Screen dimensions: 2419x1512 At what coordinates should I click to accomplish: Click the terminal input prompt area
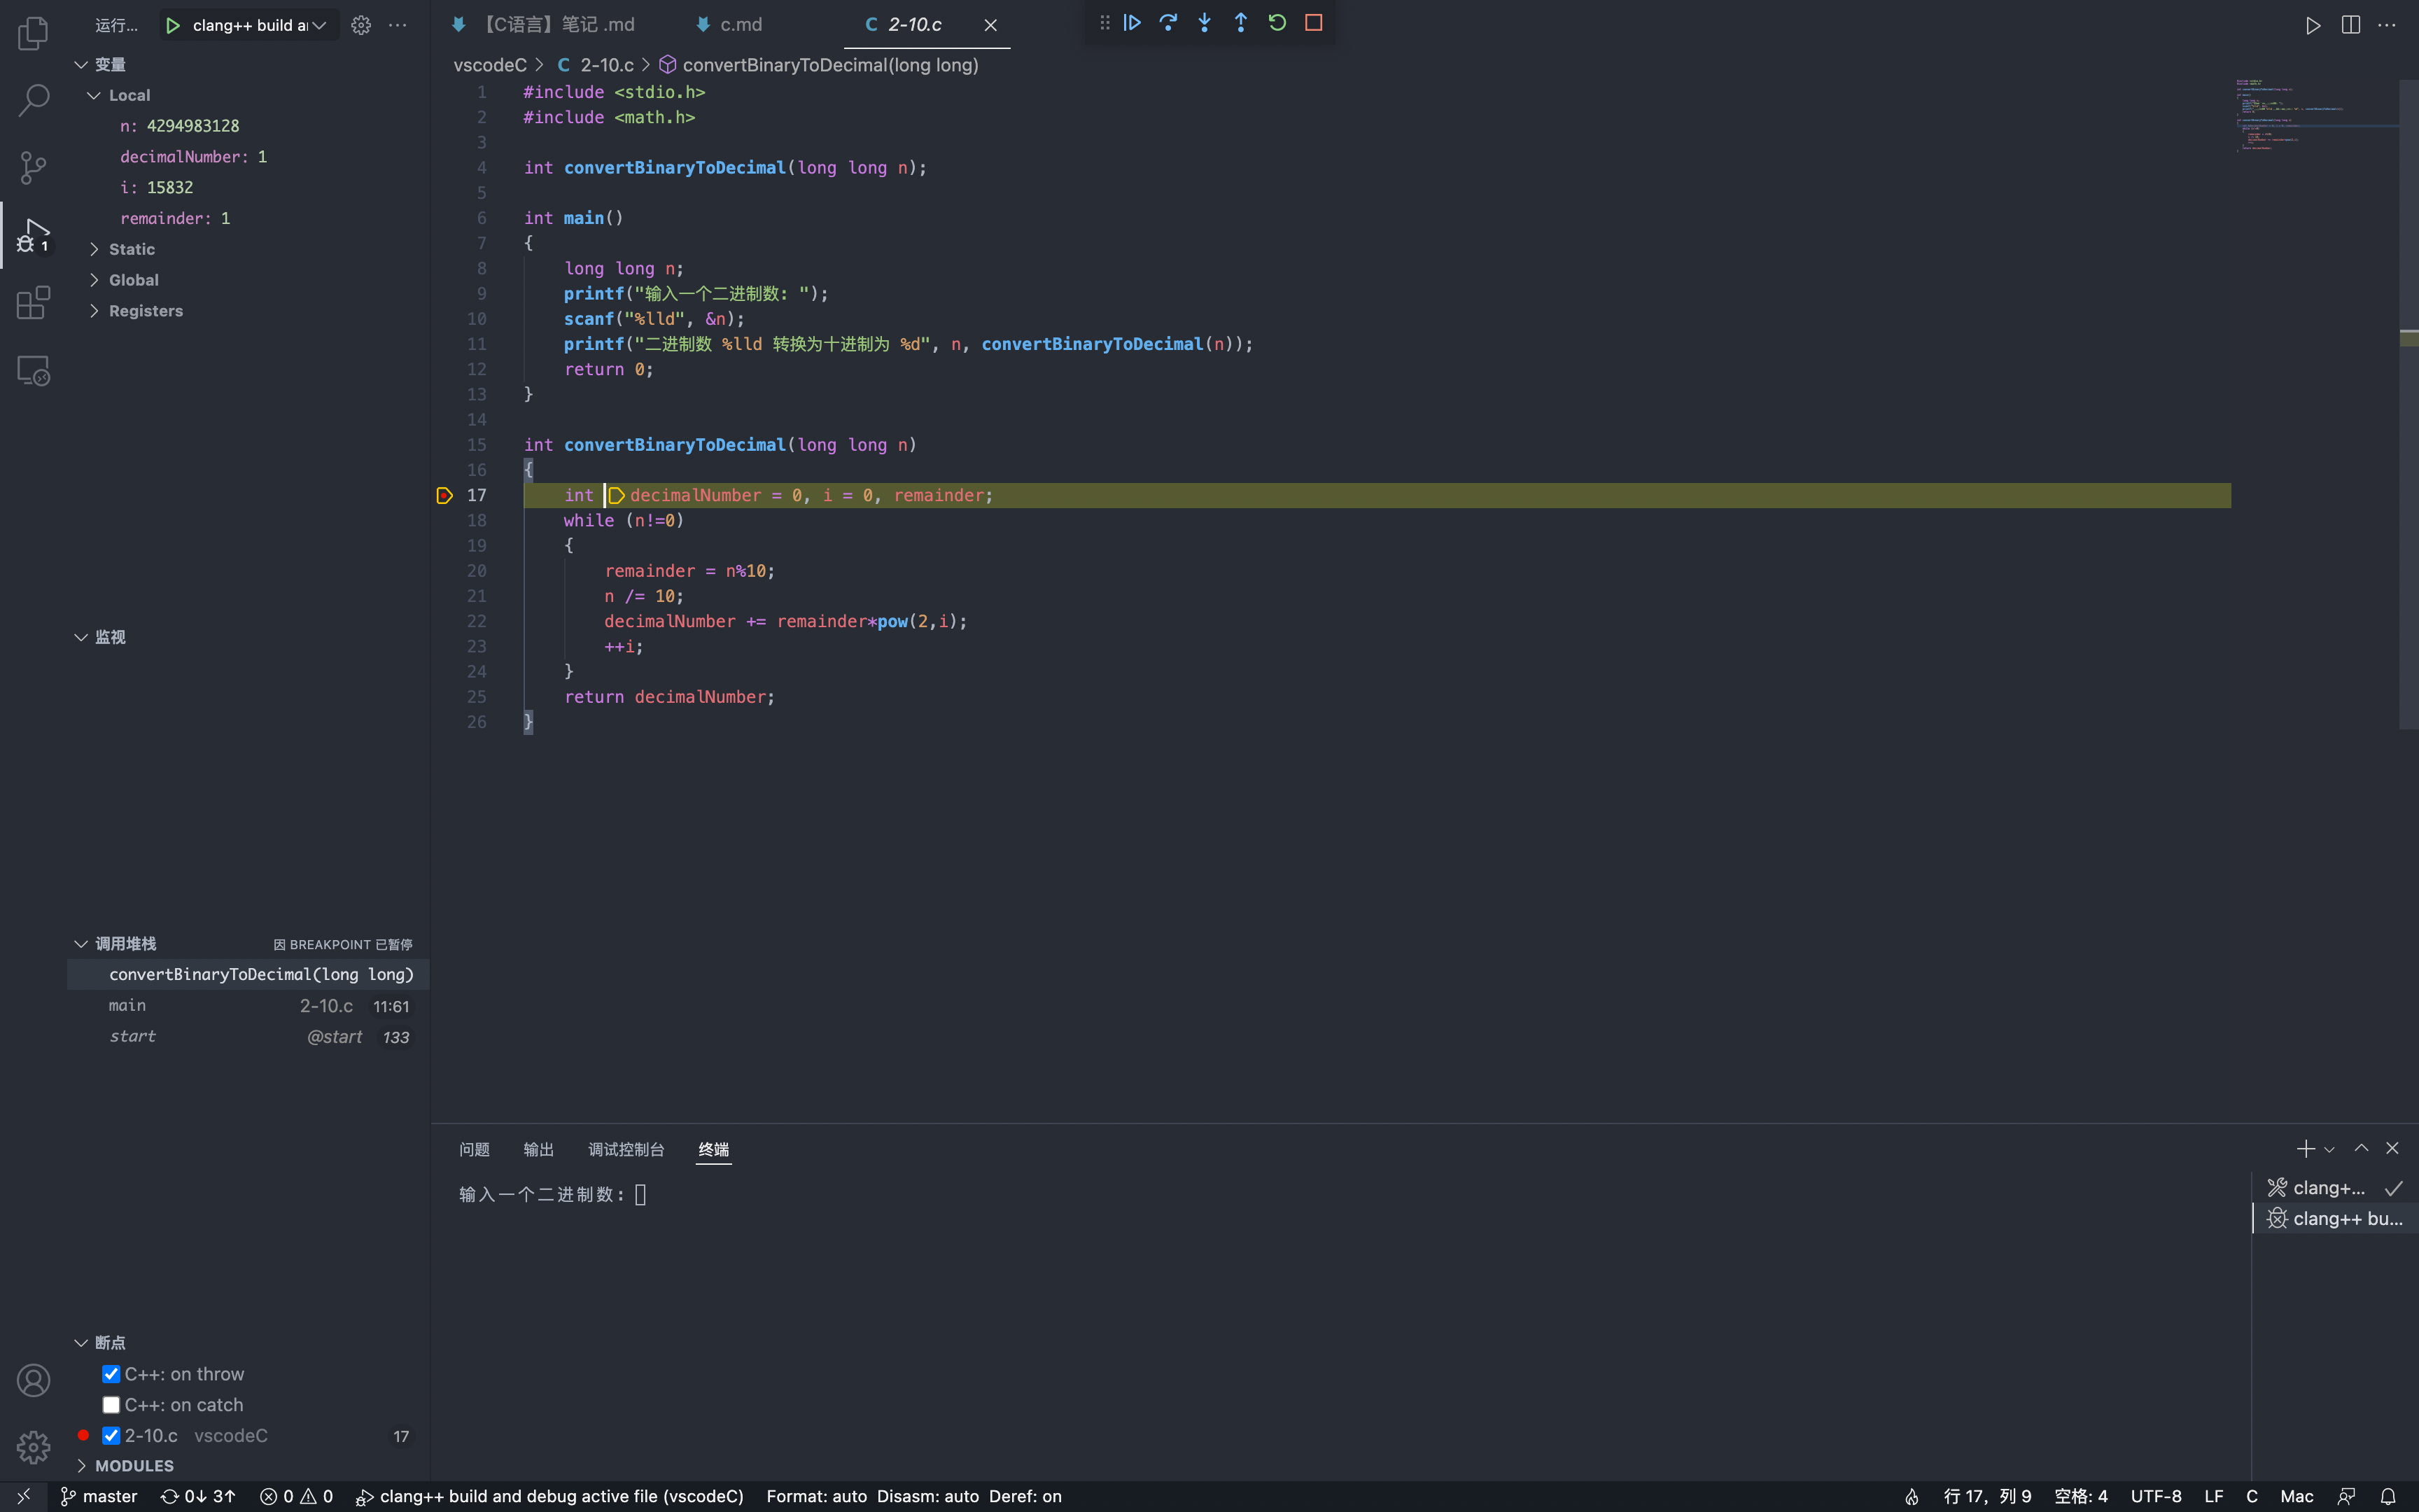click(x=640, y=1195)
